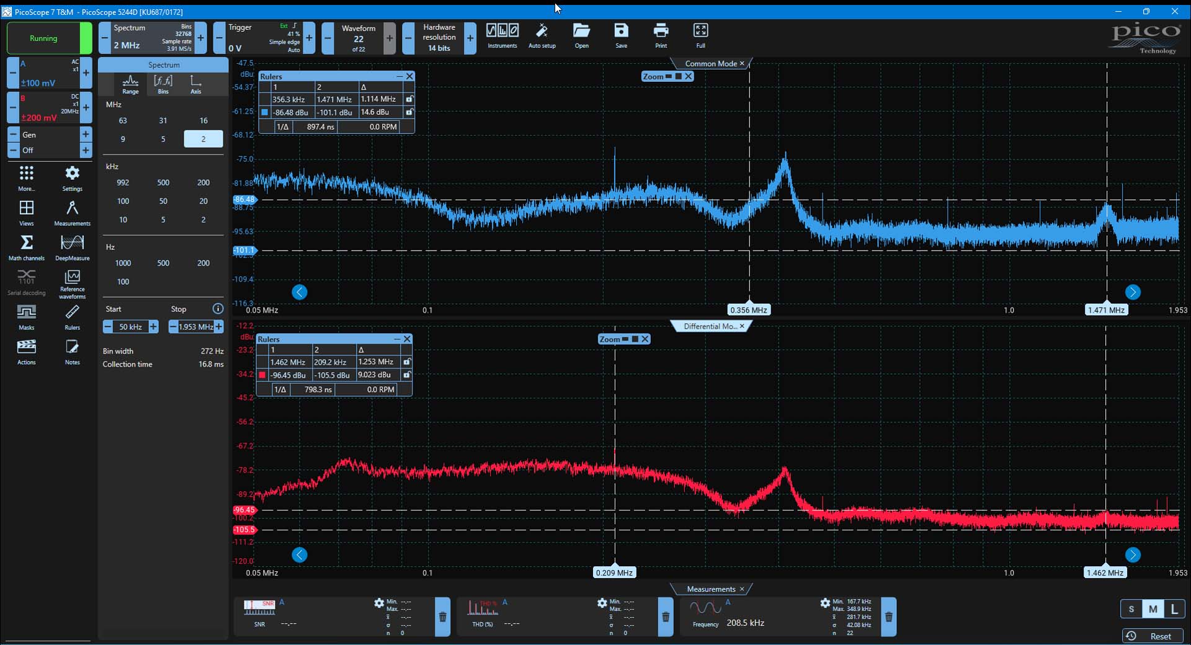This screenshot has width=1191, height=645.
Task: Open the Notes tool
Action: pyautogui.click(x=72, y=352)
